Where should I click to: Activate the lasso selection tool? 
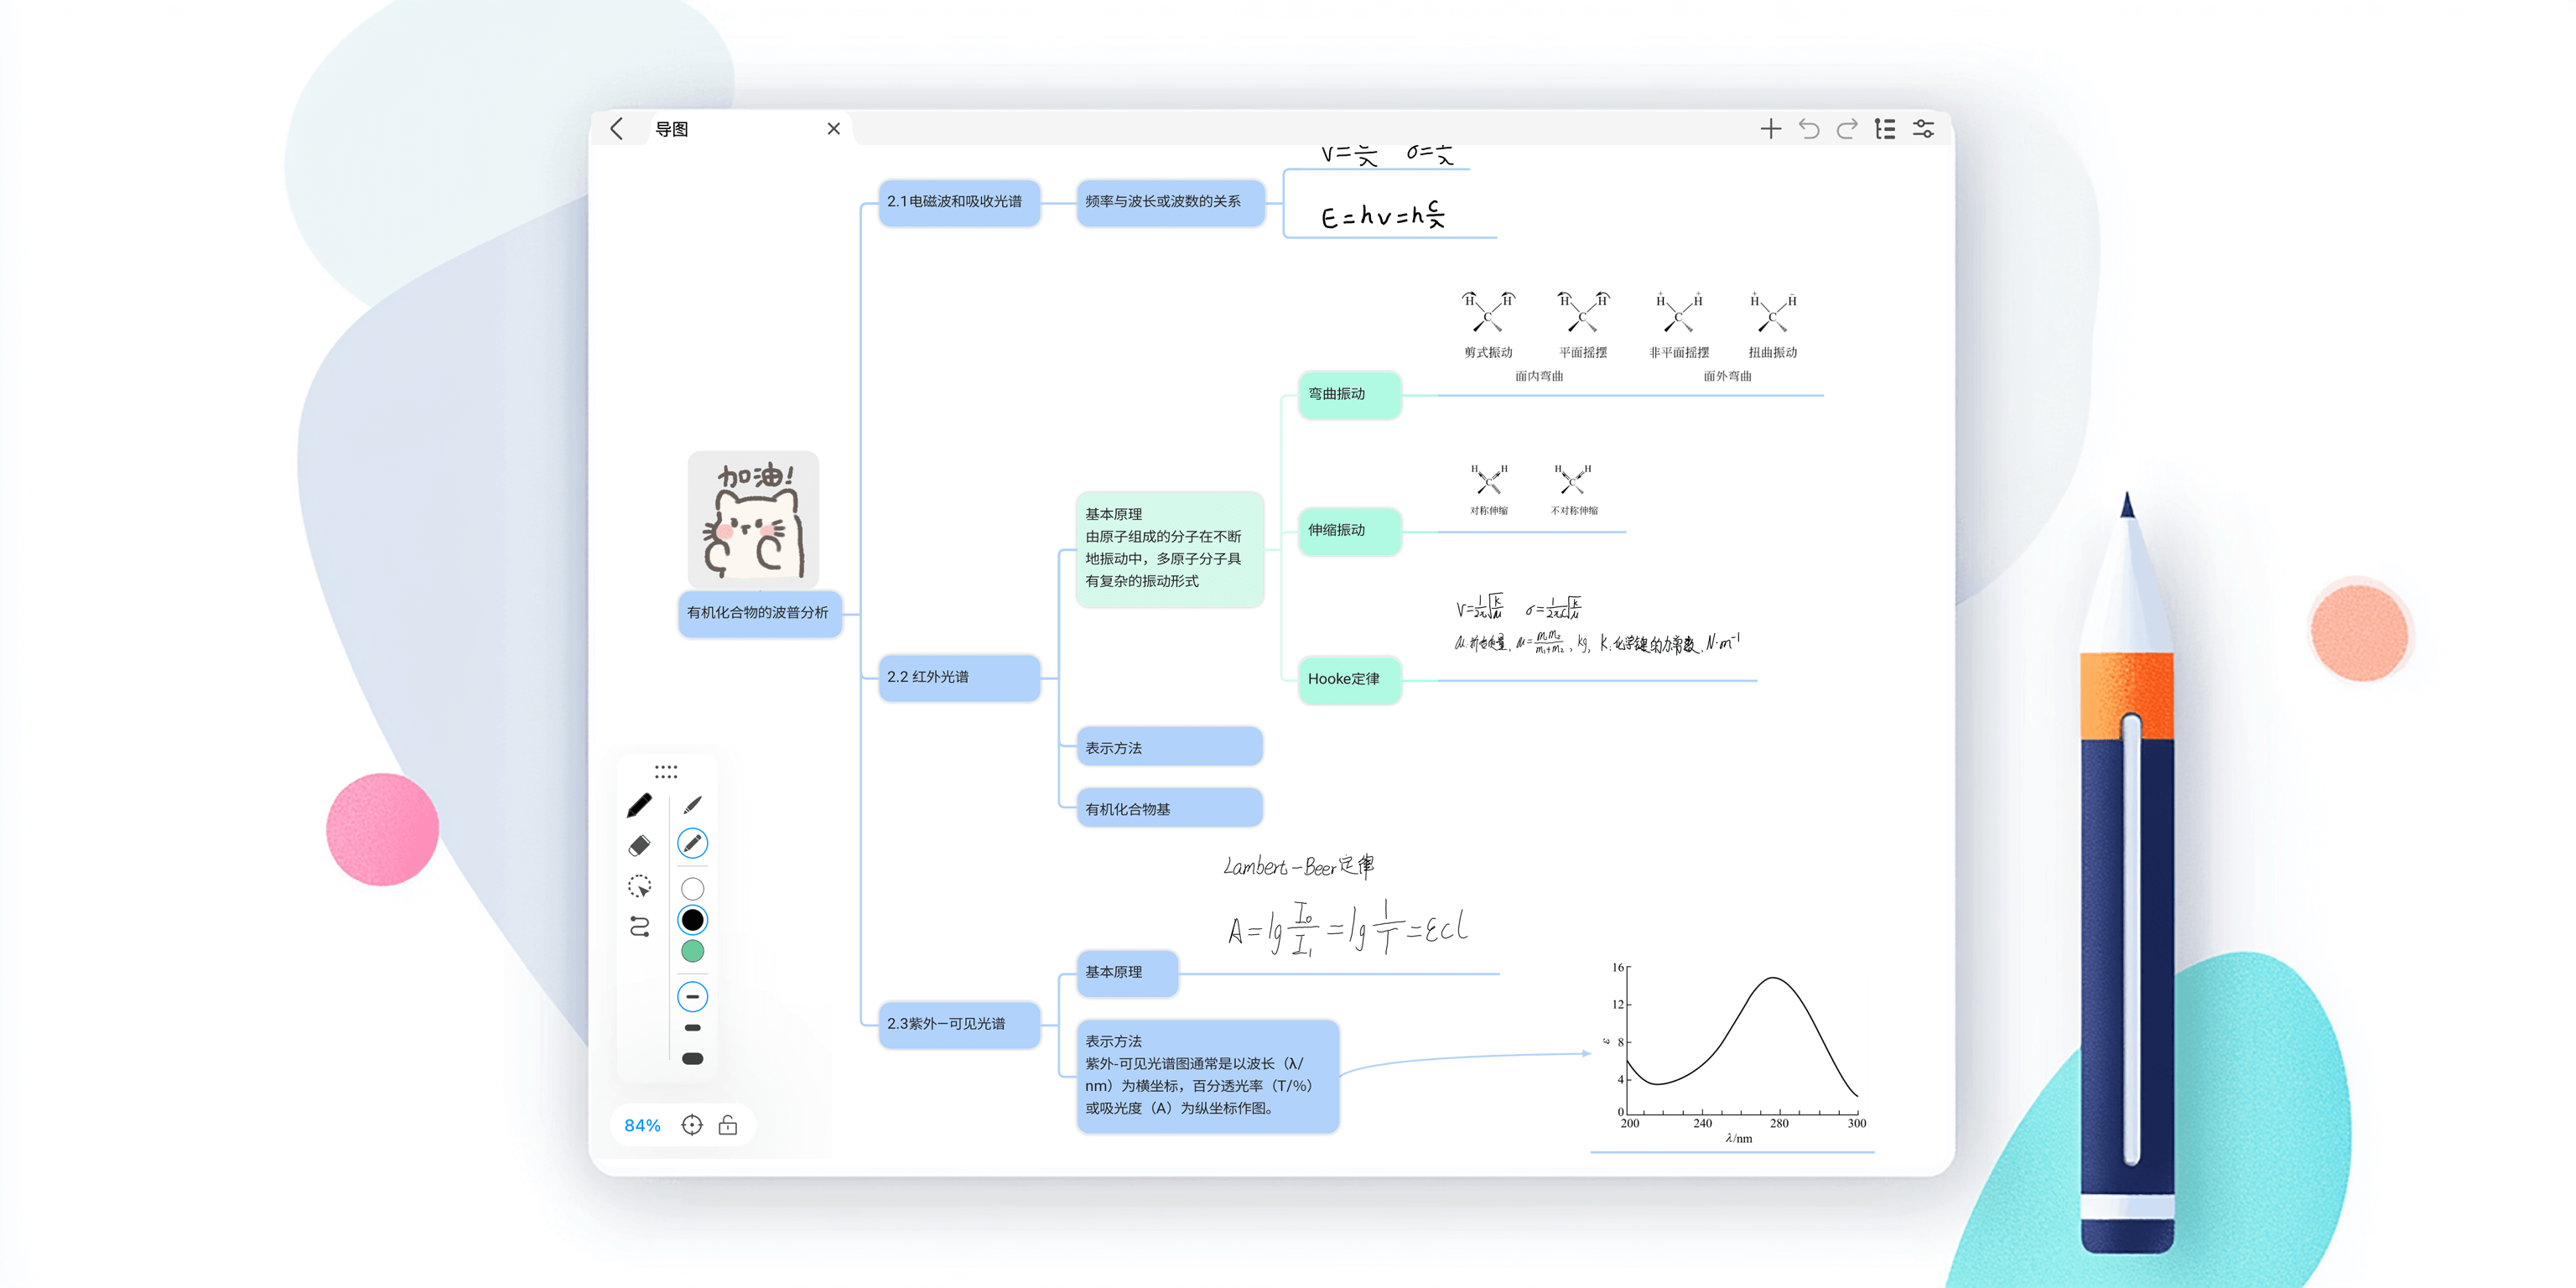[x=639, y=886]
